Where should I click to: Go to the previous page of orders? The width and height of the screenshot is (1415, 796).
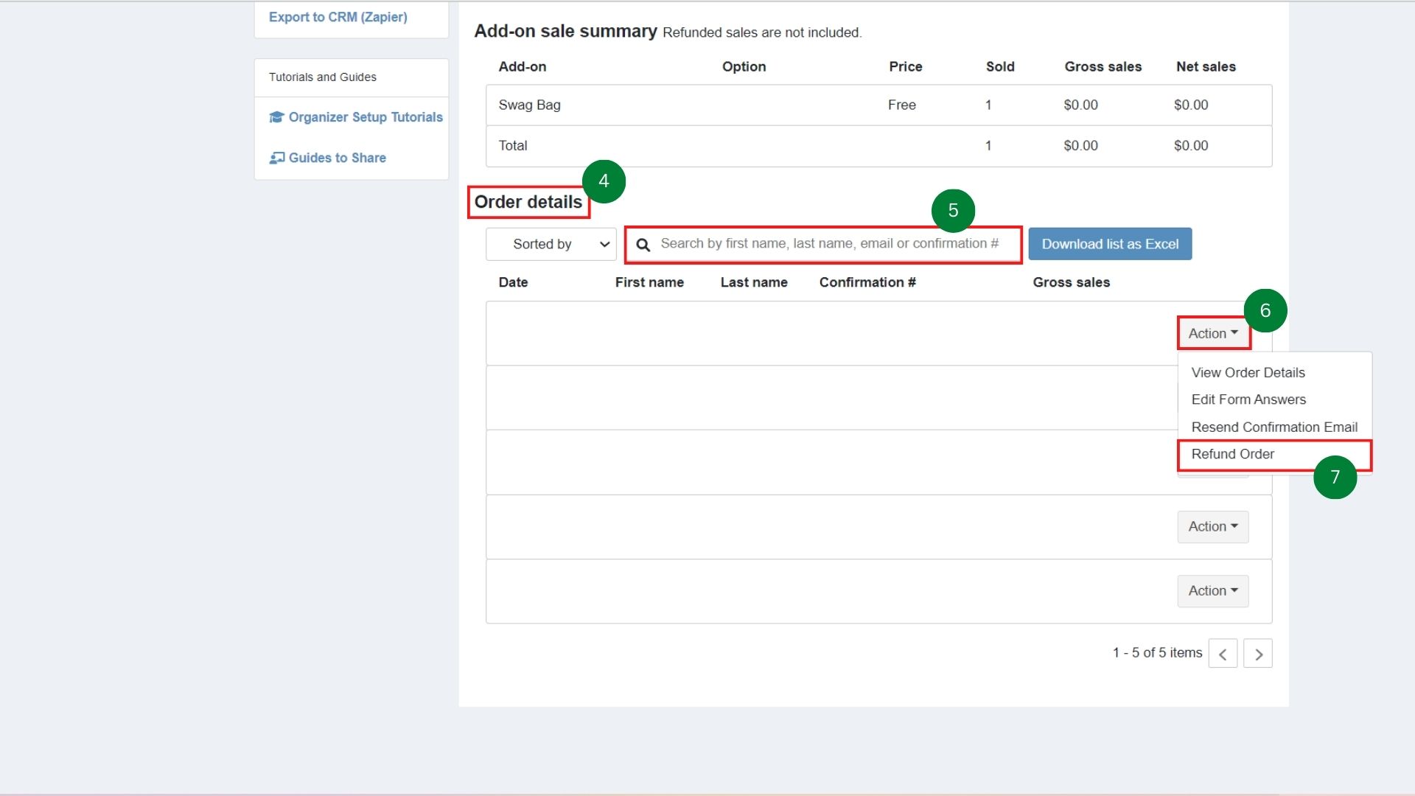(1223, 654)
